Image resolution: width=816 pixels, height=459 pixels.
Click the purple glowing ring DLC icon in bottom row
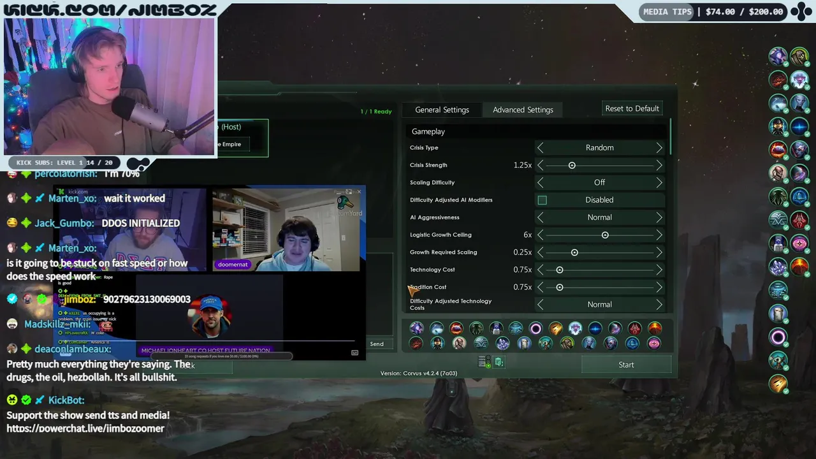[535, 328]
